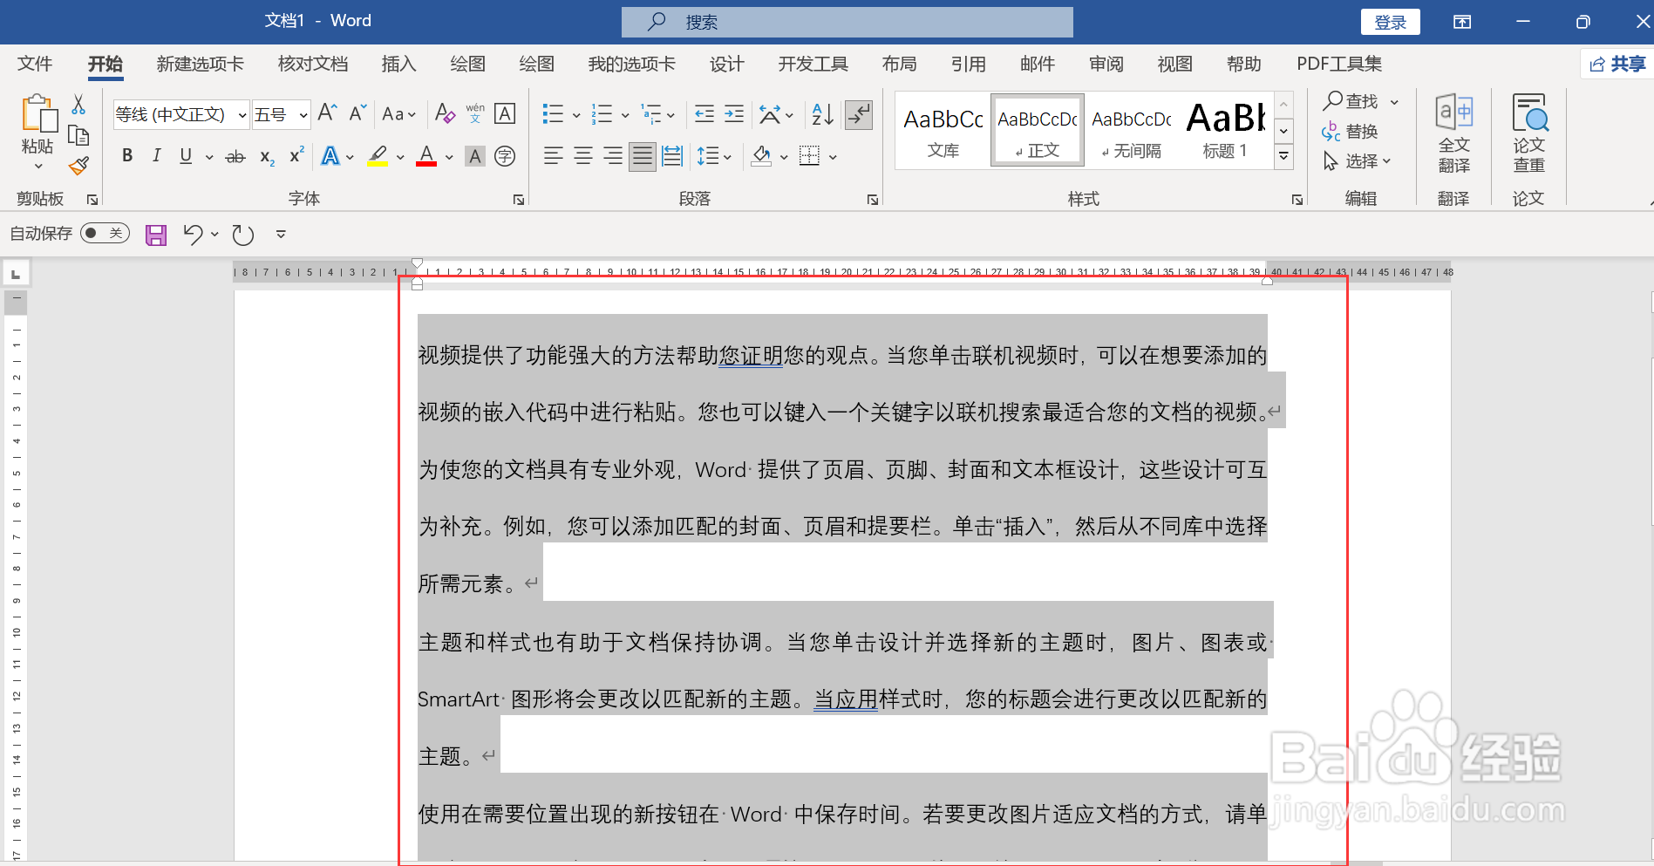Viewport: 1654px width, 866px height.
Task: Expand the styles gallery more button
Action: tap(1283, 157)
